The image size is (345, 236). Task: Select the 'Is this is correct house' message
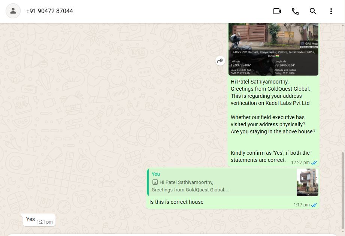click(176, 202)
